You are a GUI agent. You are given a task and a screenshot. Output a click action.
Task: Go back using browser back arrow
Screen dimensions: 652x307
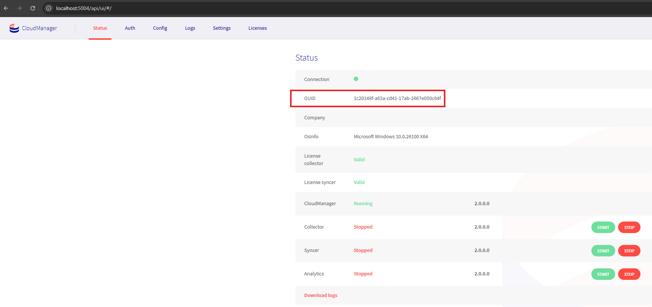pos(6,8)
